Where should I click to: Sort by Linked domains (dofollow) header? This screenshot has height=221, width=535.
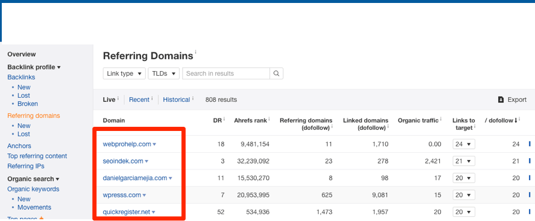[x=366, y=124]
